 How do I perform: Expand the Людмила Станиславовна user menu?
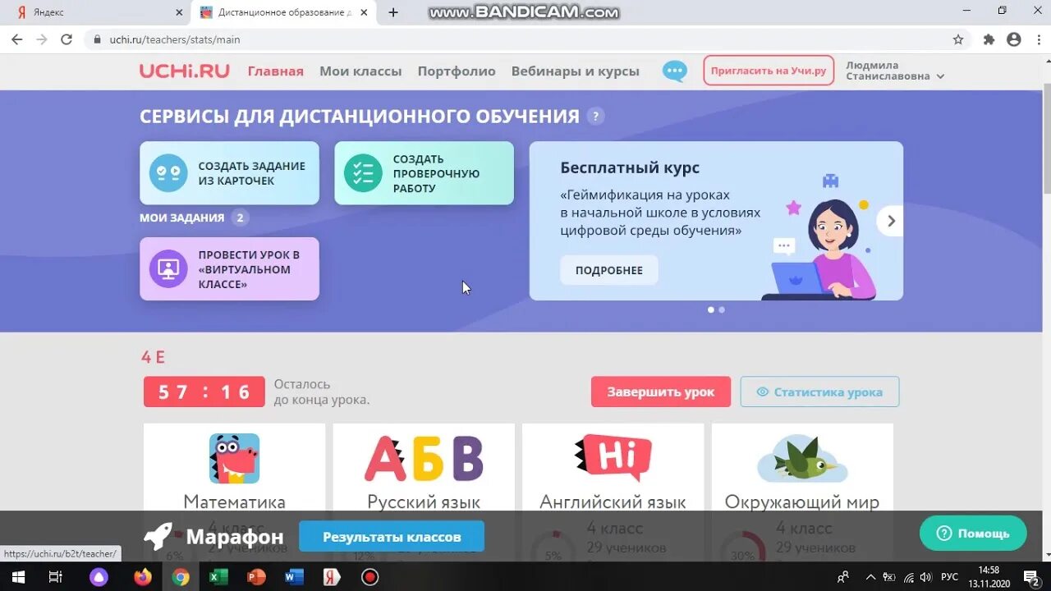[895, 71]
